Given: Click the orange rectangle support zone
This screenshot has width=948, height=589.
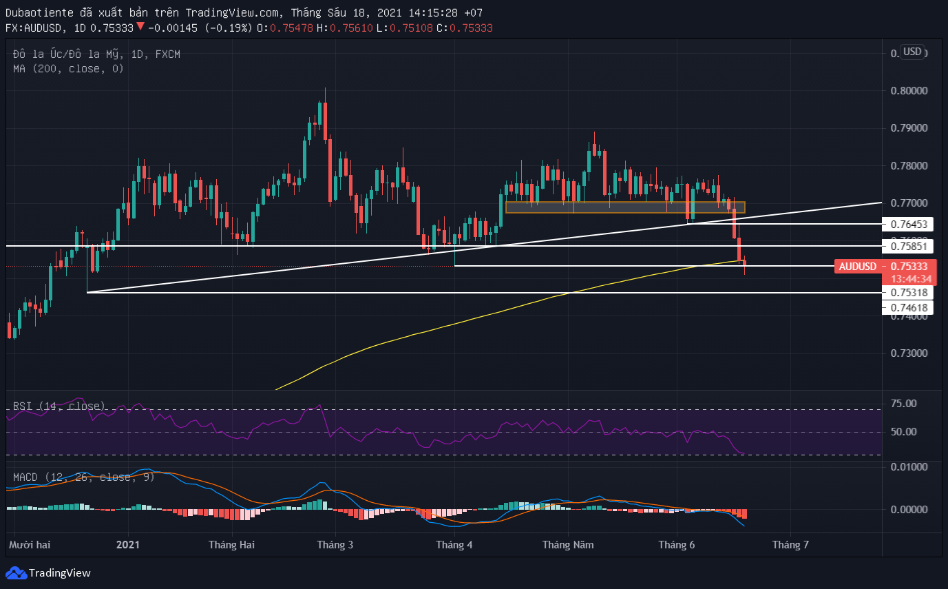Looking at the screenshot, I should click(x=625, y=207).
